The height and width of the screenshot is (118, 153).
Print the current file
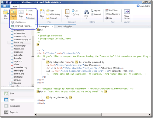[109, 18]
